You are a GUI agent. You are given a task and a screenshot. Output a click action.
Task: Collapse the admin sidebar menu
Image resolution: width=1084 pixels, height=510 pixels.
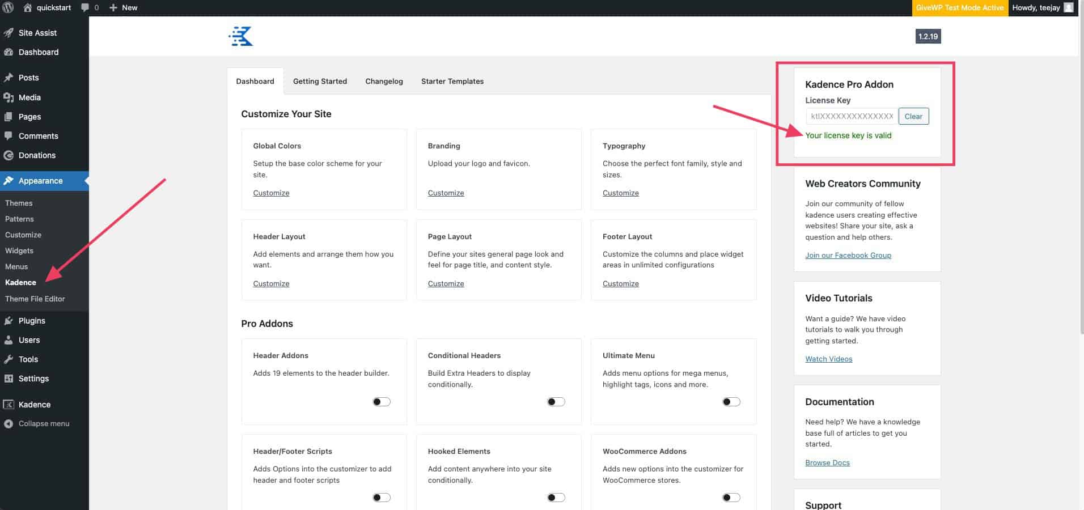coord(44,424)
